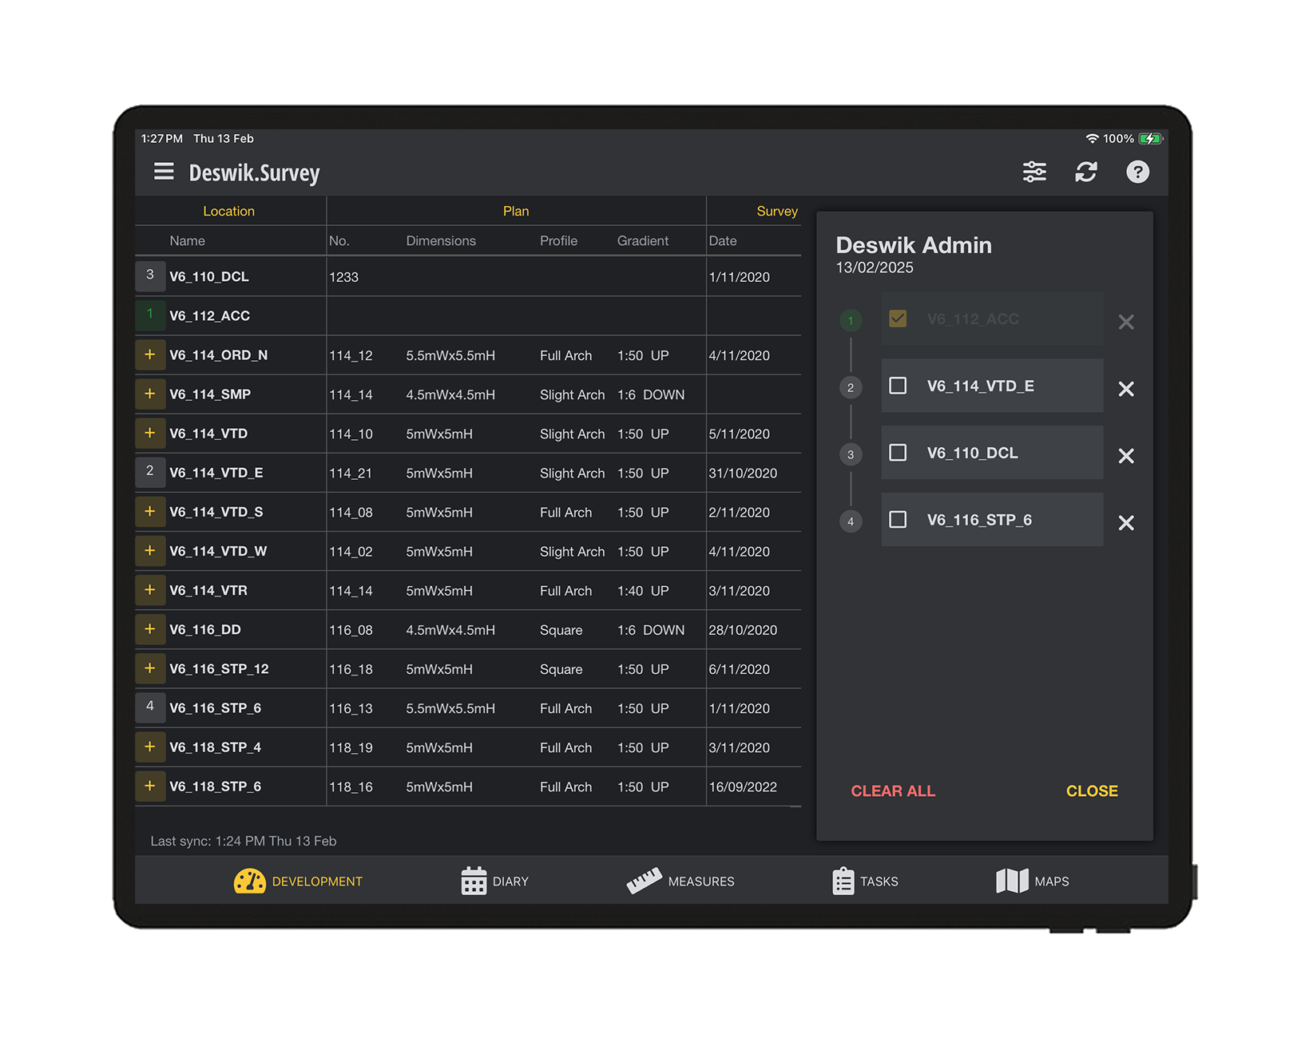Add V6_118_STP_4 with its plus icon
The height and width of the screenshot is (1038, 1305).
tap(150, 747)
